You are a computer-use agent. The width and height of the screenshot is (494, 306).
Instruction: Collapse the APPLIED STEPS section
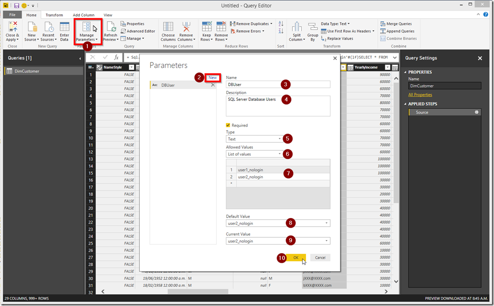tap(406, 104)
